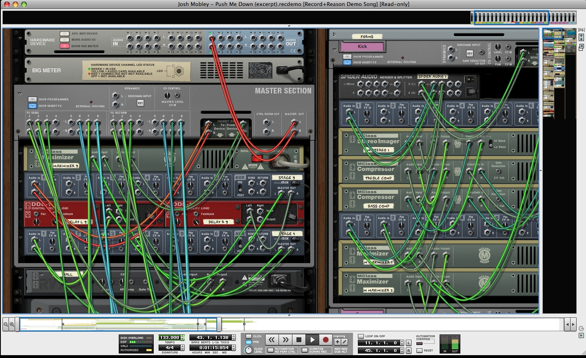Toggle Show Big Meter button
The image size is (586, 358).
tap(65, 46)
